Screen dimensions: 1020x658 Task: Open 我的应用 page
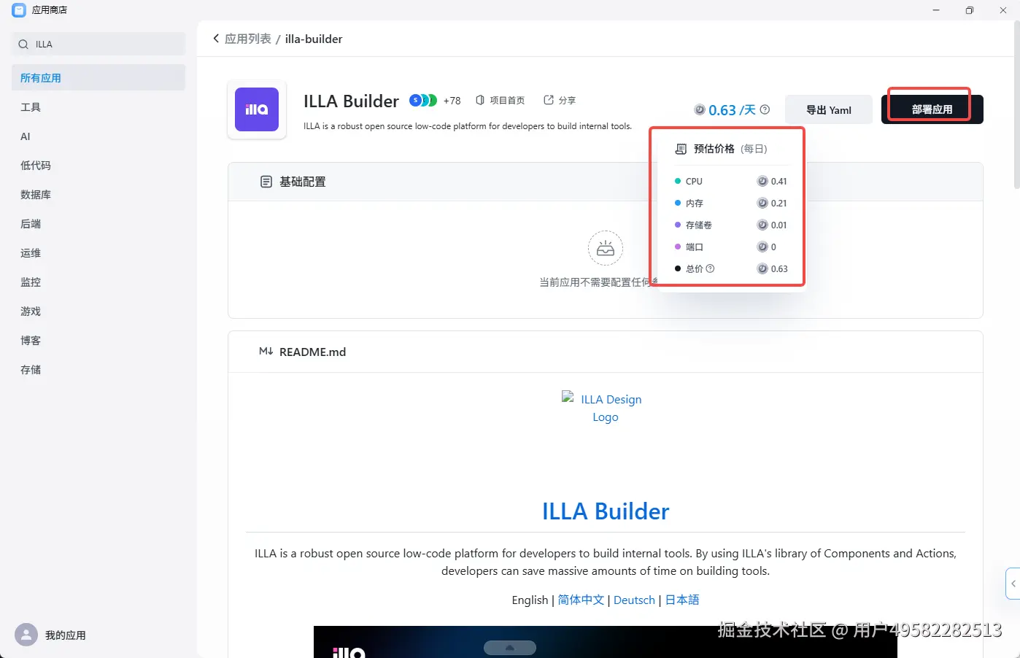point(66,635)
